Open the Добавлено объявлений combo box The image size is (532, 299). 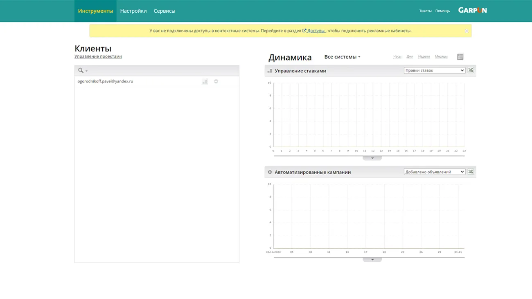click(434, 172)
